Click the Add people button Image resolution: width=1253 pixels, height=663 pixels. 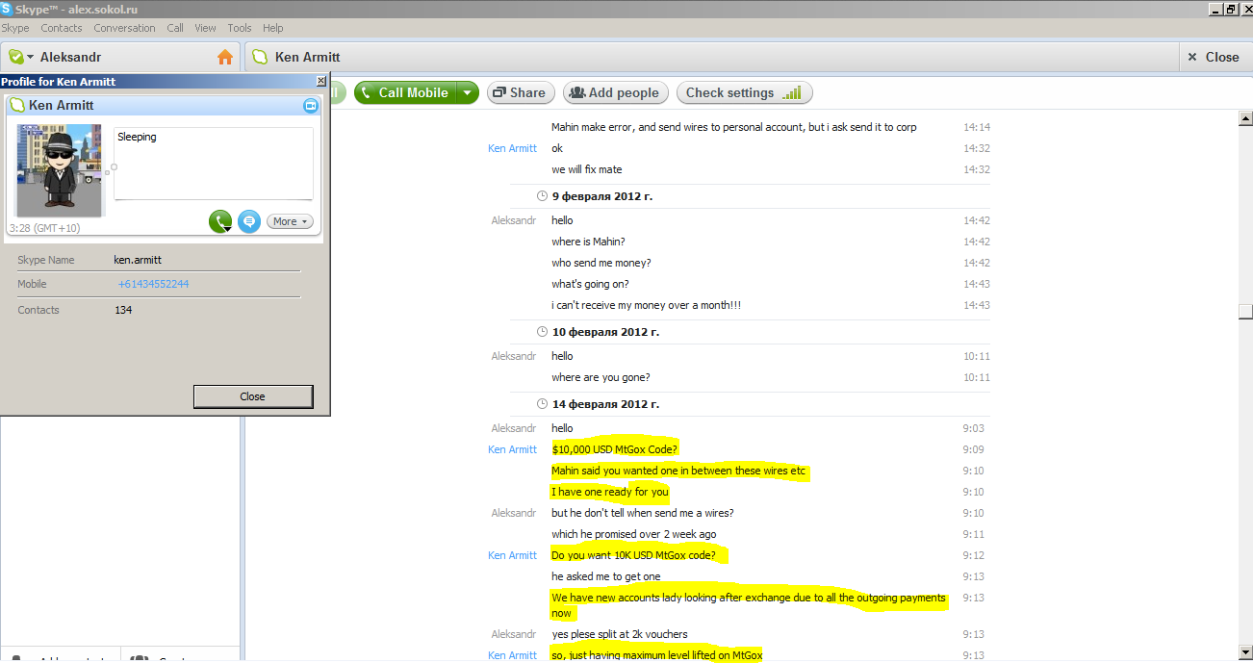click(x=614, y=92)
